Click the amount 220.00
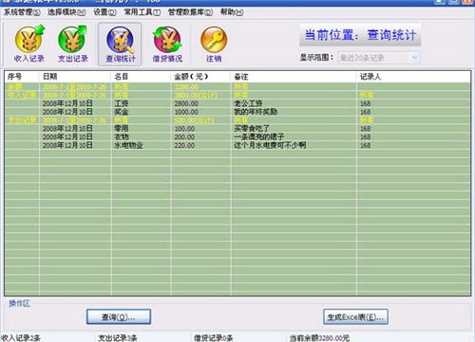Screen dimensions: 475x342 click(184, 146)
